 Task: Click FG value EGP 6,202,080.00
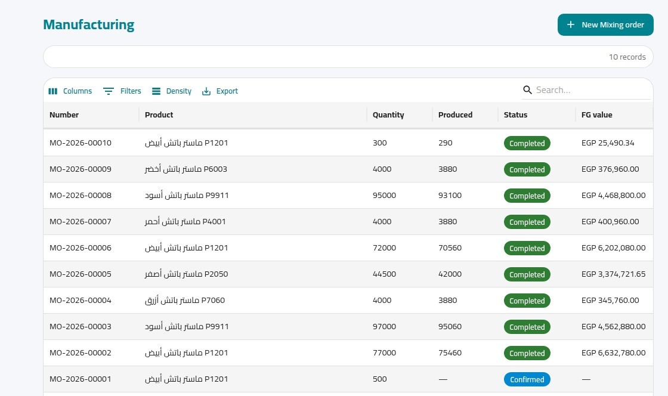[614, 248]
